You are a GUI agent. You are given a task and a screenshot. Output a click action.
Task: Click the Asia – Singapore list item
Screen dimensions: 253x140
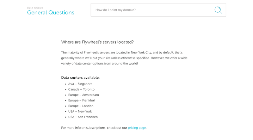click(80, 84)
